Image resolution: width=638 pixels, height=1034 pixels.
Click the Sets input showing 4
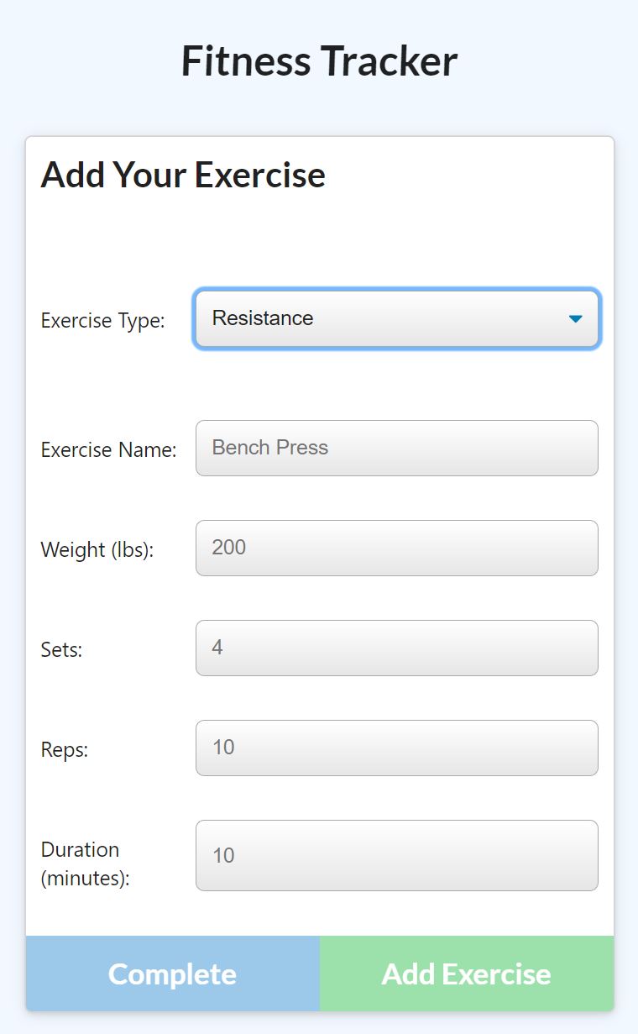coord(395,648)
